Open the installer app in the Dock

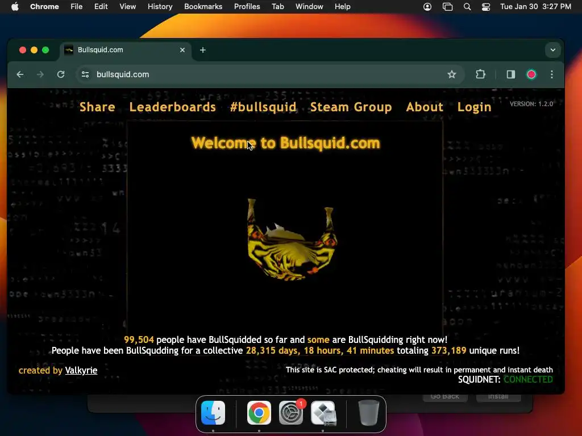click(323, 413)
